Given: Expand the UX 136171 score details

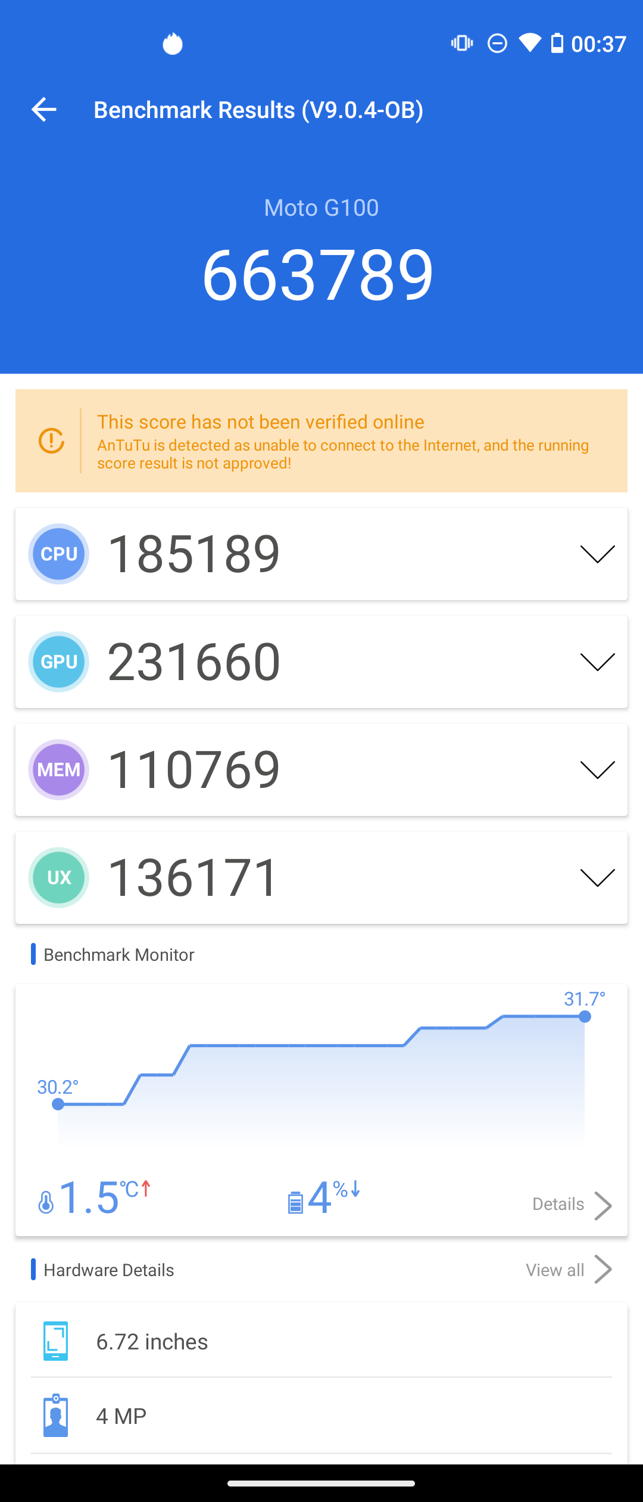Looking at the screenshot, I should [x=597, y=878].
